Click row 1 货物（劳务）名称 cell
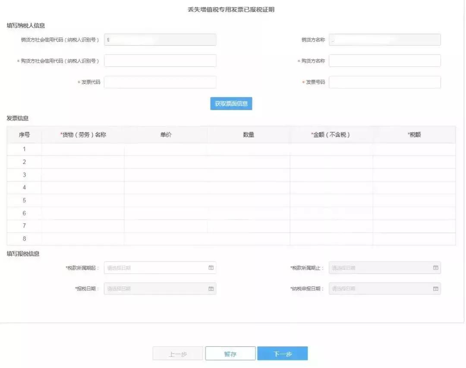 (83, 149)
